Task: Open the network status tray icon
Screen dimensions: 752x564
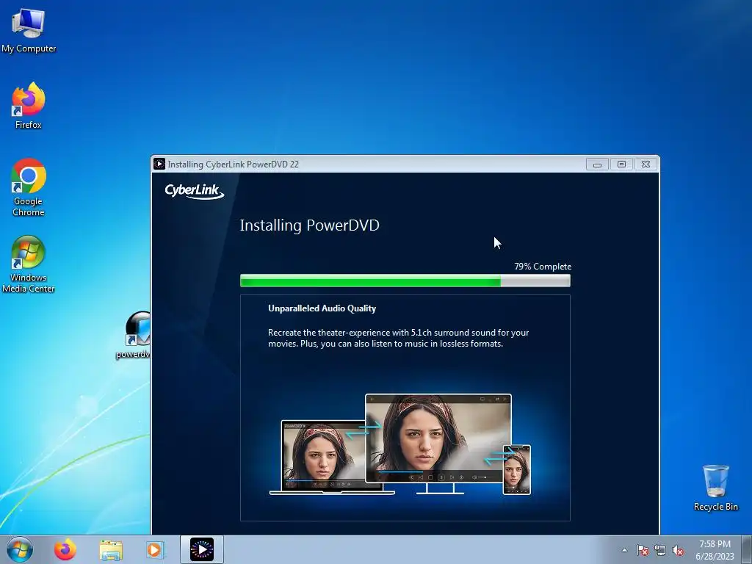Action: 660,550
